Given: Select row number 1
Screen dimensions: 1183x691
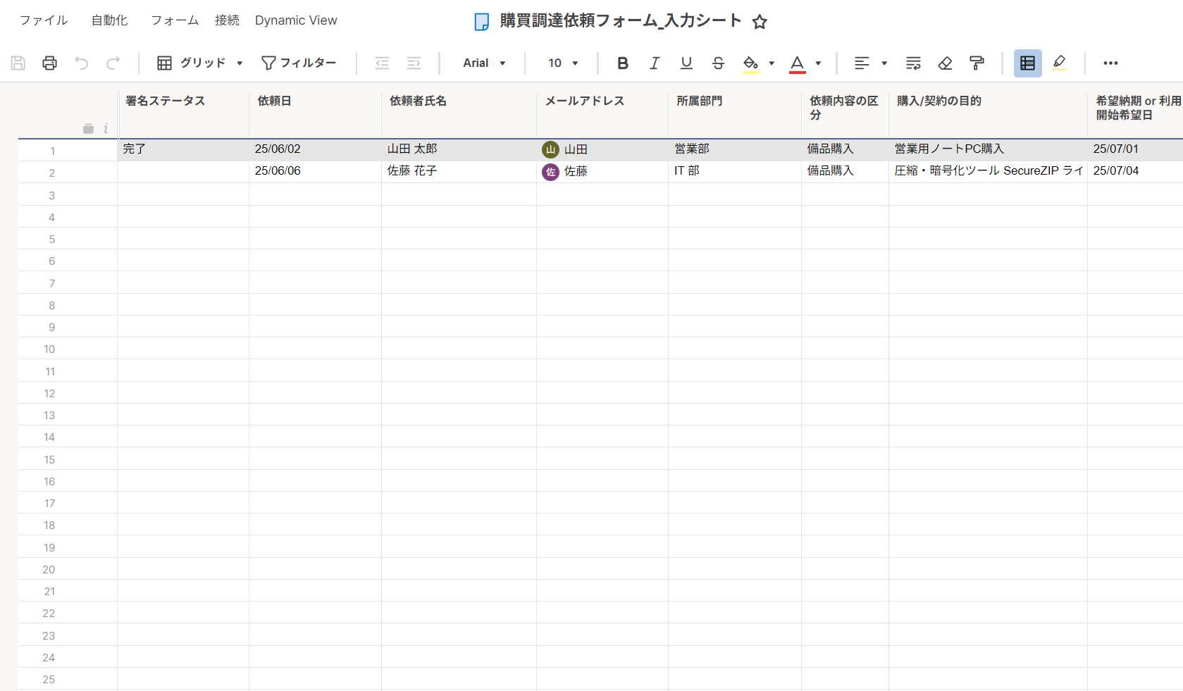Looking at the screenshot, I should coord(52,151).
